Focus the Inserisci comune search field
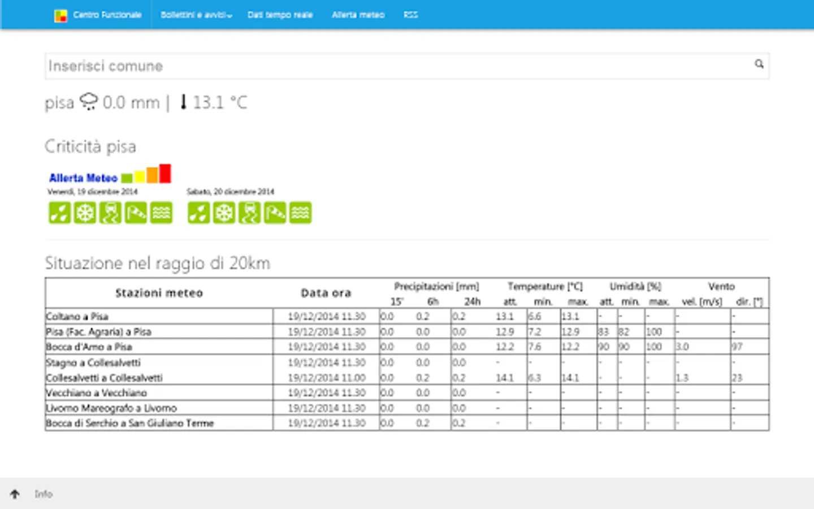Viewport: 814px width, 509px height. (x=407, y=66)
